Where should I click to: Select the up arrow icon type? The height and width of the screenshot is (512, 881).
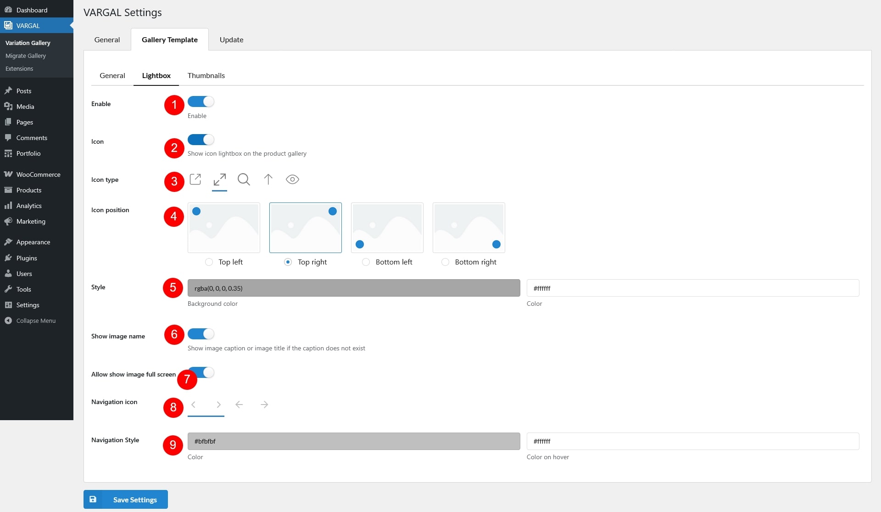[268, 179]
